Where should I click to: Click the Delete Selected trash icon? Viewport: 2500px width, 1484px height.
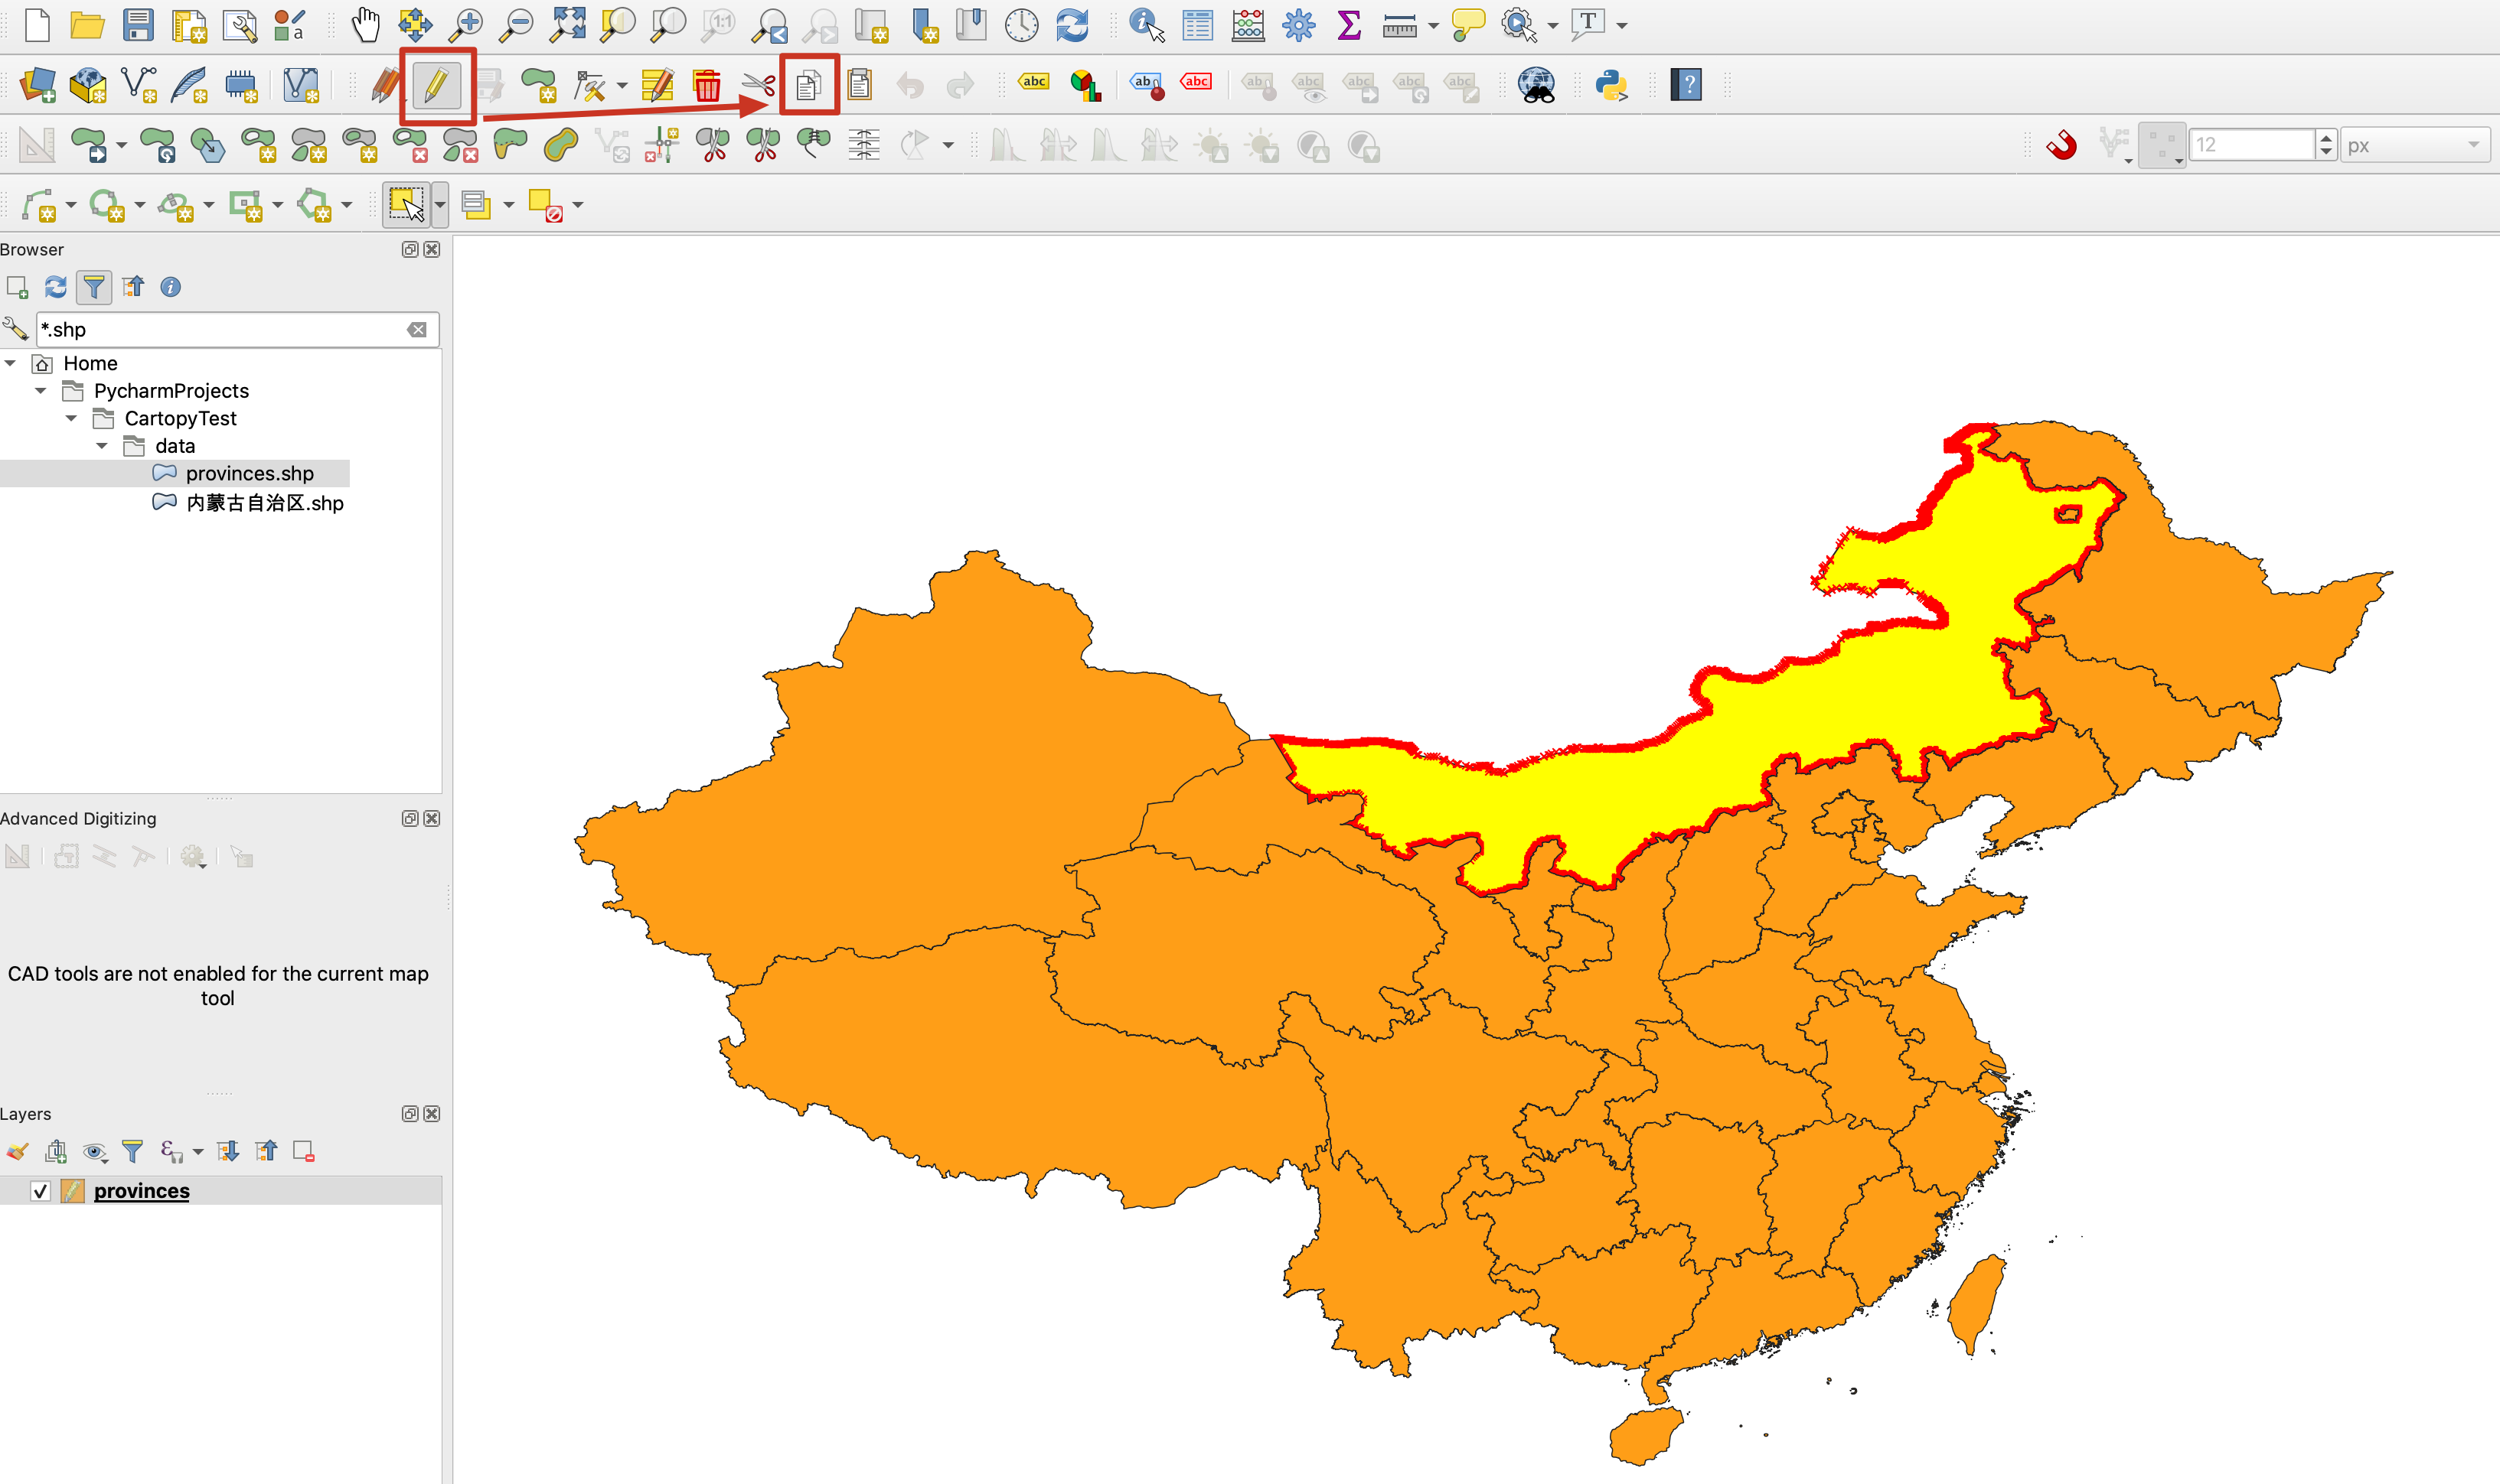click(x=707, y=86)
